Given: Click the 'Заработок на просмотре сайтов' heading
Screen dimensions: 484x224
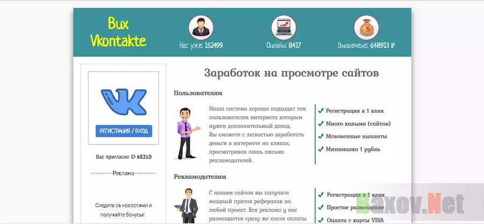Looking at the screenshot, I should tap(291, 73).
